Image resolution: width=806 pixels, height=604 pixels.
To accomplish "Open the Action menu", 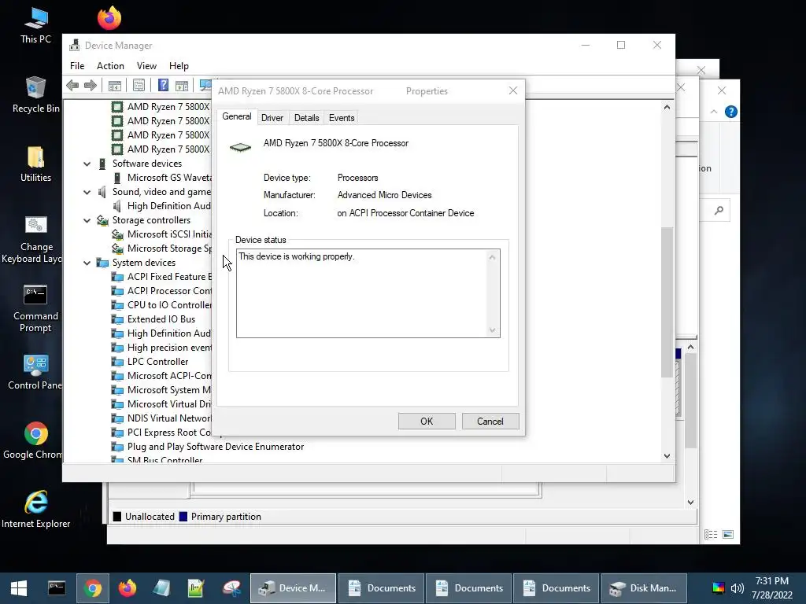I will (110, 66).
